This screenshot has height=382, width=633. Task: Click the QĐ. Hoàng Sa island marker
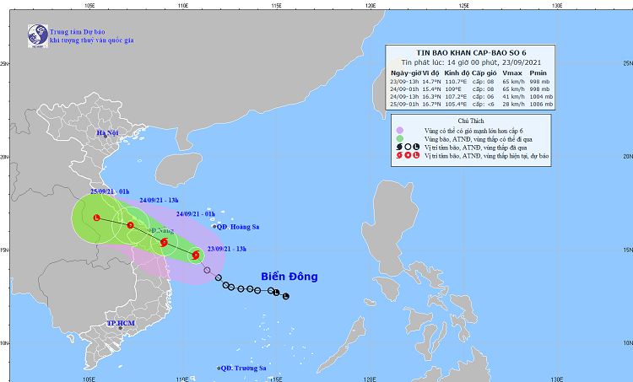tap(213, 227)
